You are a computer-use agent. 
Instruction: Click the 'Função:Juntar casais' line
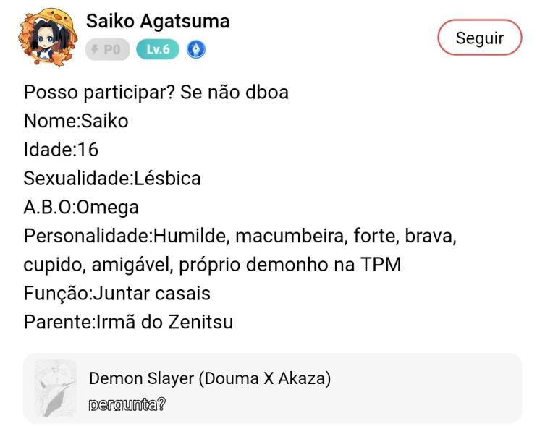(x=117, y=293)
